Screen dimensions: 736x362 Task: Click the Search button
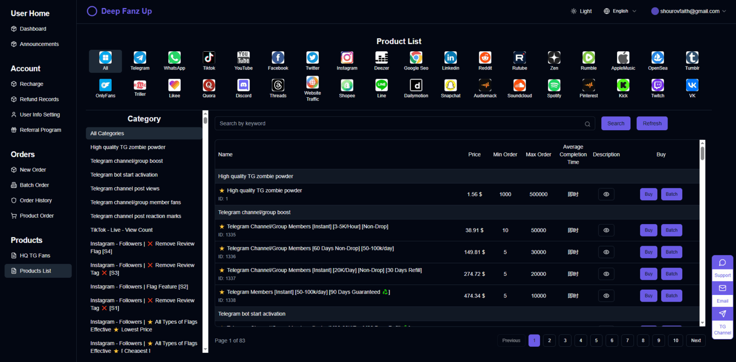[616, 123]
